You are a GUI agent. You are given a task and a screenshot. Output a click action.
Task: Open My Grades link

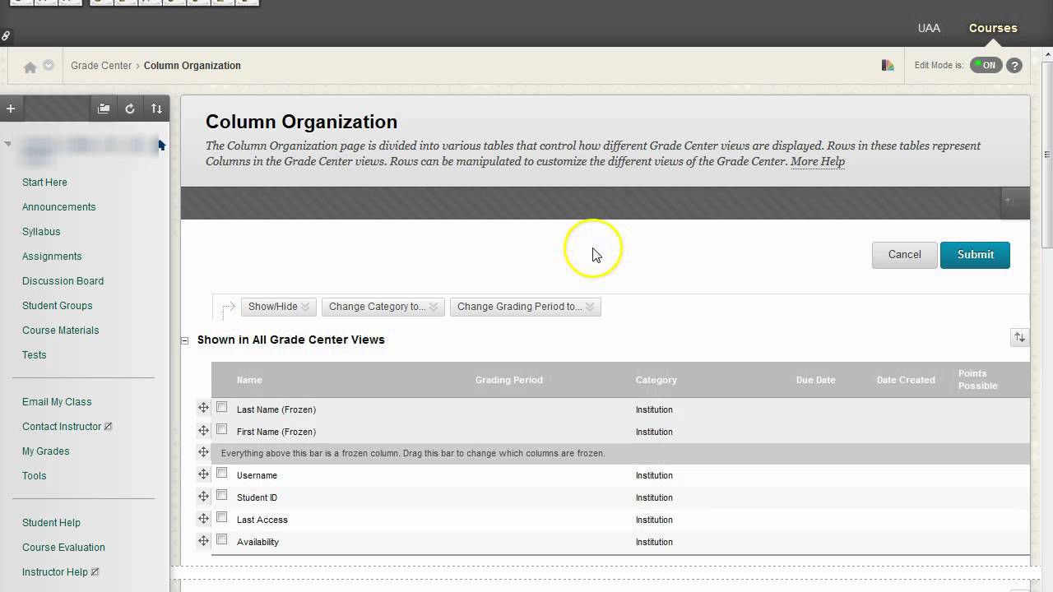coord(45,451)
